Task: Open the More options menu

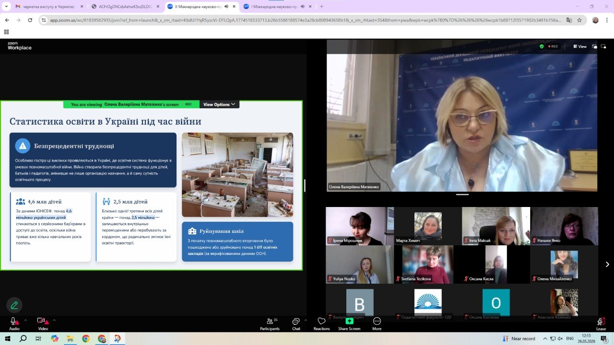Action: [x=377, y=323]
